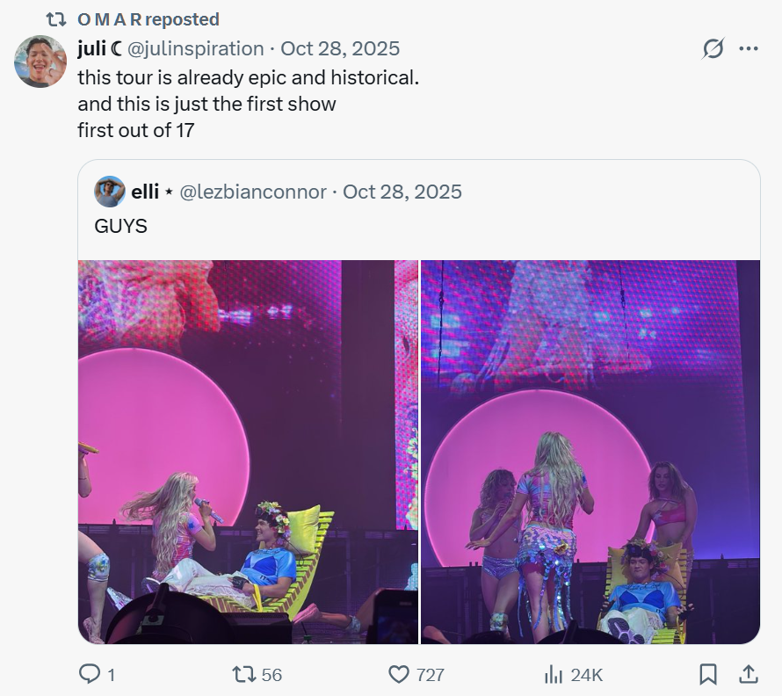Open the "O M A R reposted" link
This screenshot has height=696, width=782.
coord(148,19)
